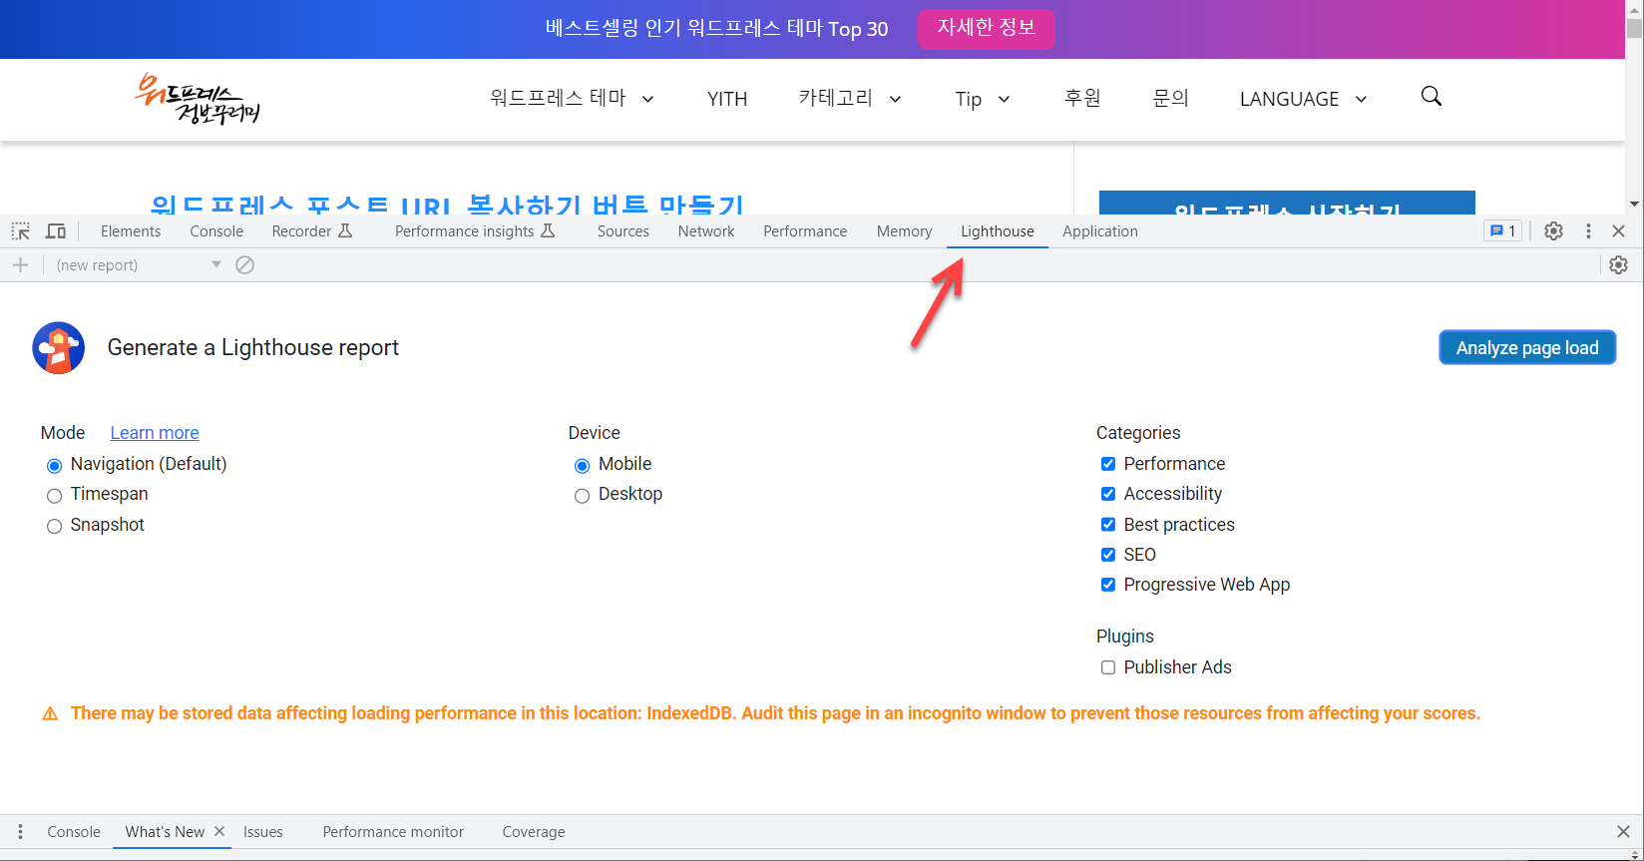Uncheck the Performance category
1644x861 pixels.
[1107, 464]
